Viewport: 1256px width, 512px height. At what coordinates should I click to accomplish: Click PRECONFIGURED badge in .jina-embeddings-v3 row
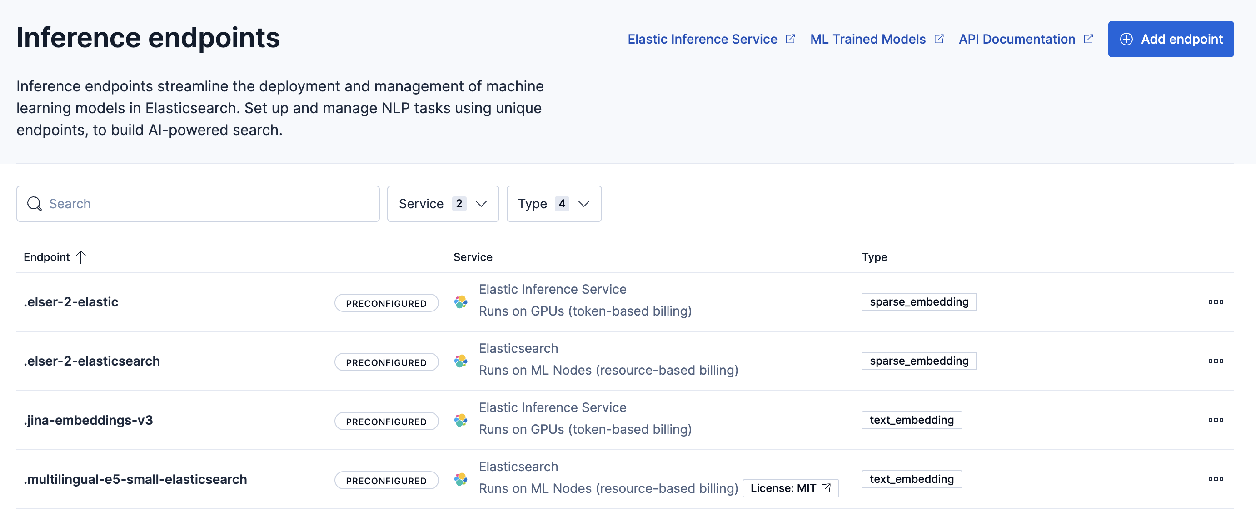coord(386,421)
